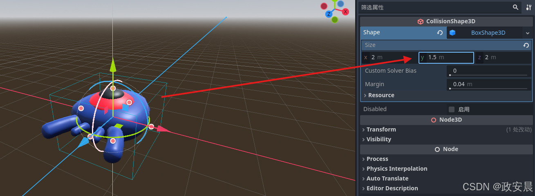The width and height of the screenshot is (535, 196).
Task: Reset the Size property using its revert icon
Action: tap(526, 45)
